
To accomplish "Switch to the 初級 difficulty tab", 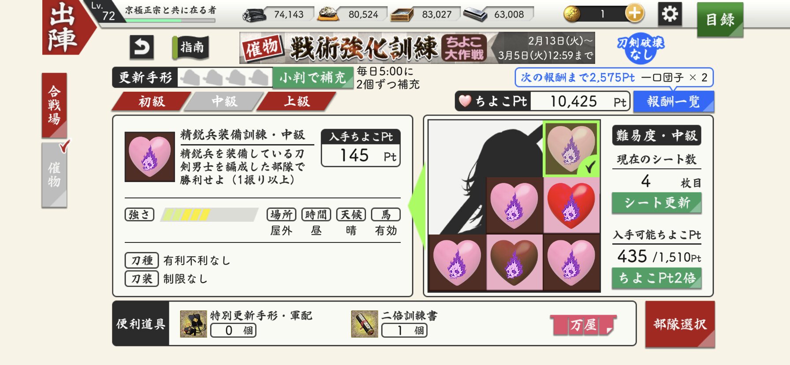I will coord(152,101).
